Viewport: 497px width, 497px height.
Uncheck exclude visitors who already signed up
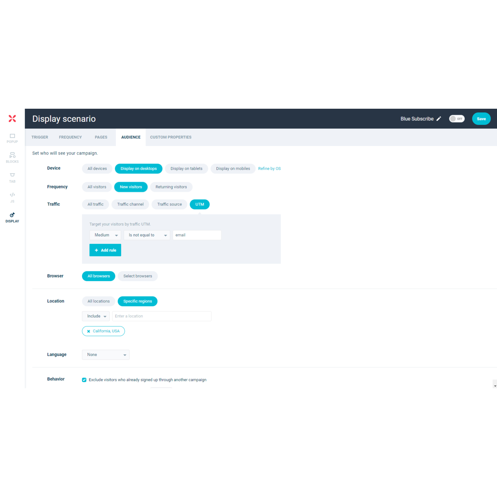(x=84, y=380)
